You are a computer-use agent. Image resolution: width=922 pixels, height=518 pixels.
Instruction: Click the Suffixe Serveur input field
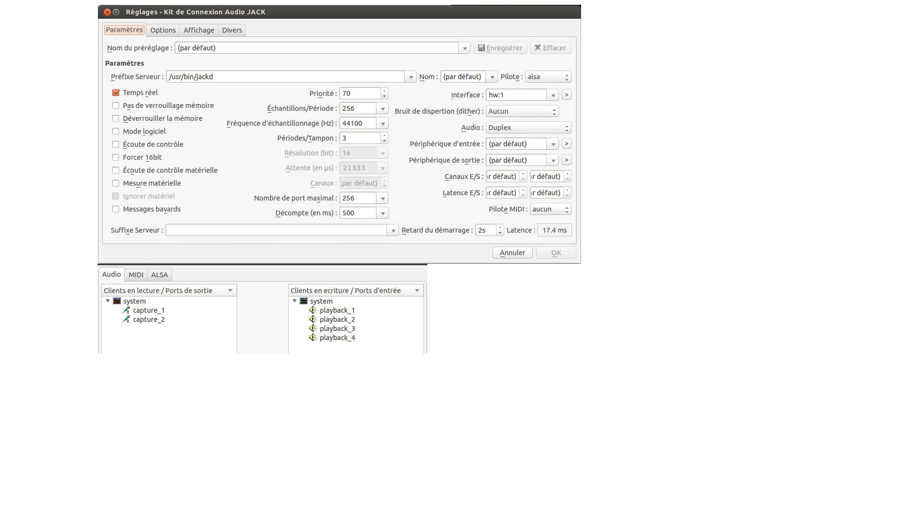[x=276, y=230]
